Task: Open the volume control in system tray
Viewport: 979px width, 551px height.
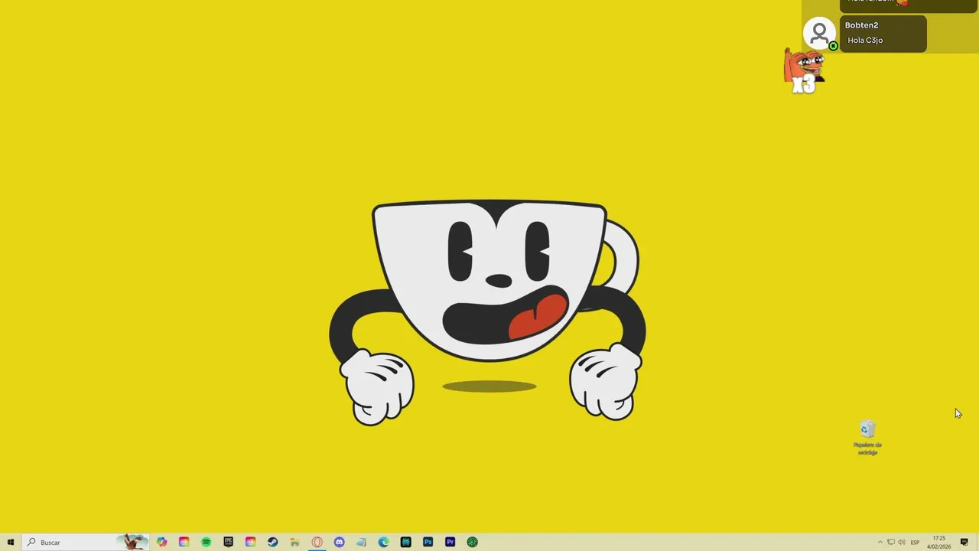Action: pyautogui.click(x=902, y=542)
